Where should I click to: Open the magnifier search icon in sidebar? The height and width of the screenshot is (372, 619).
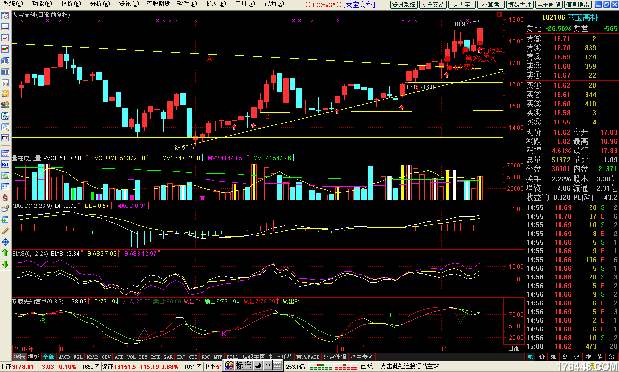click(5, 127)
